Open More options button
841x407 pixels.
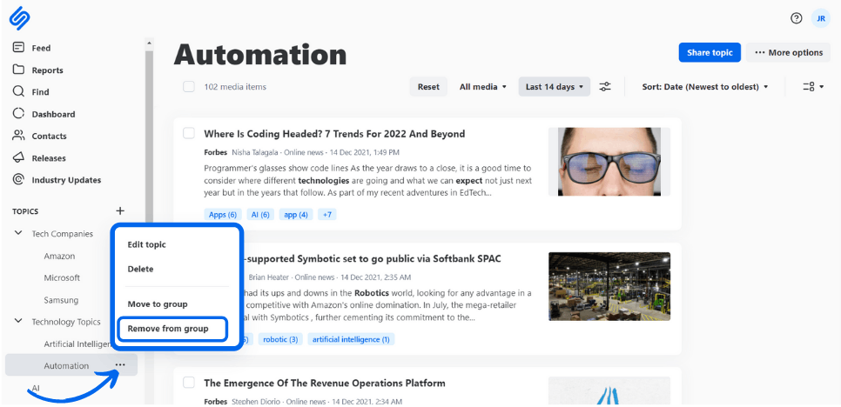789,52
